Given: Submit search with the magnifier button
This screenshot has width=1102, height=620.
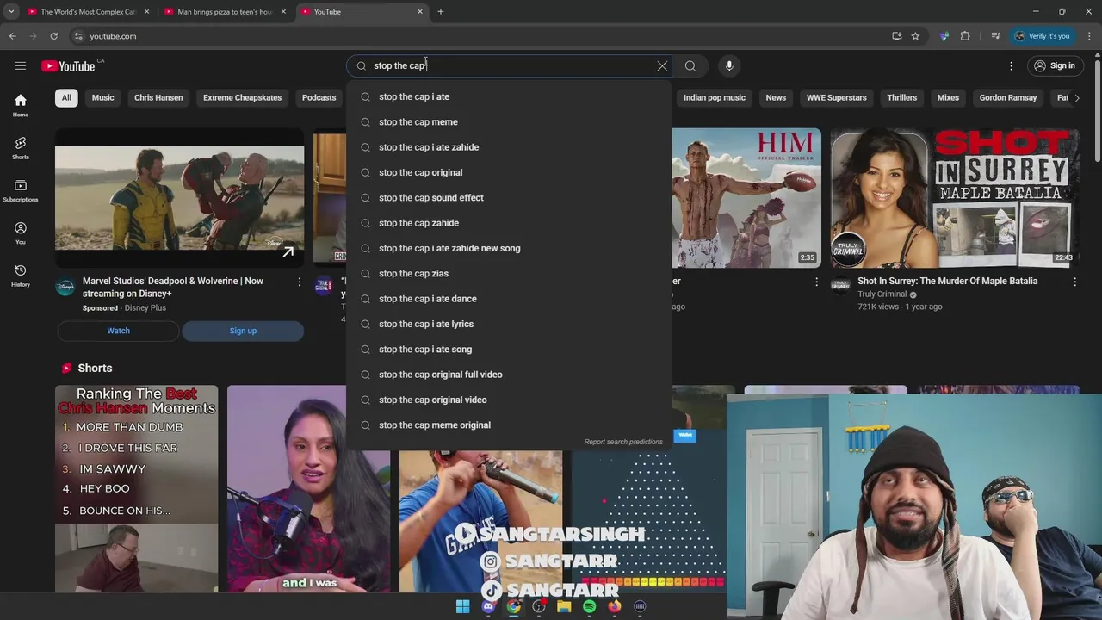Looking at the screenshot, I should (690, 65).
